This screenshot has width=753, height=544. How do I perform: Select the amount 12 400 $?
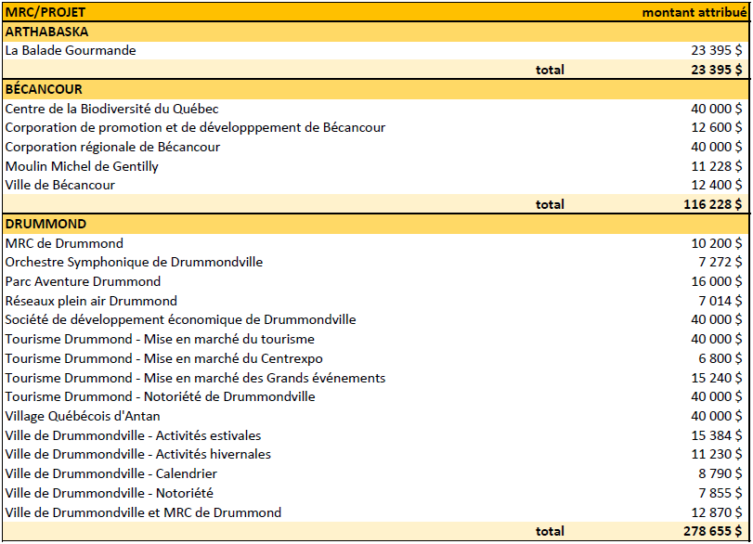coord(717,186)
